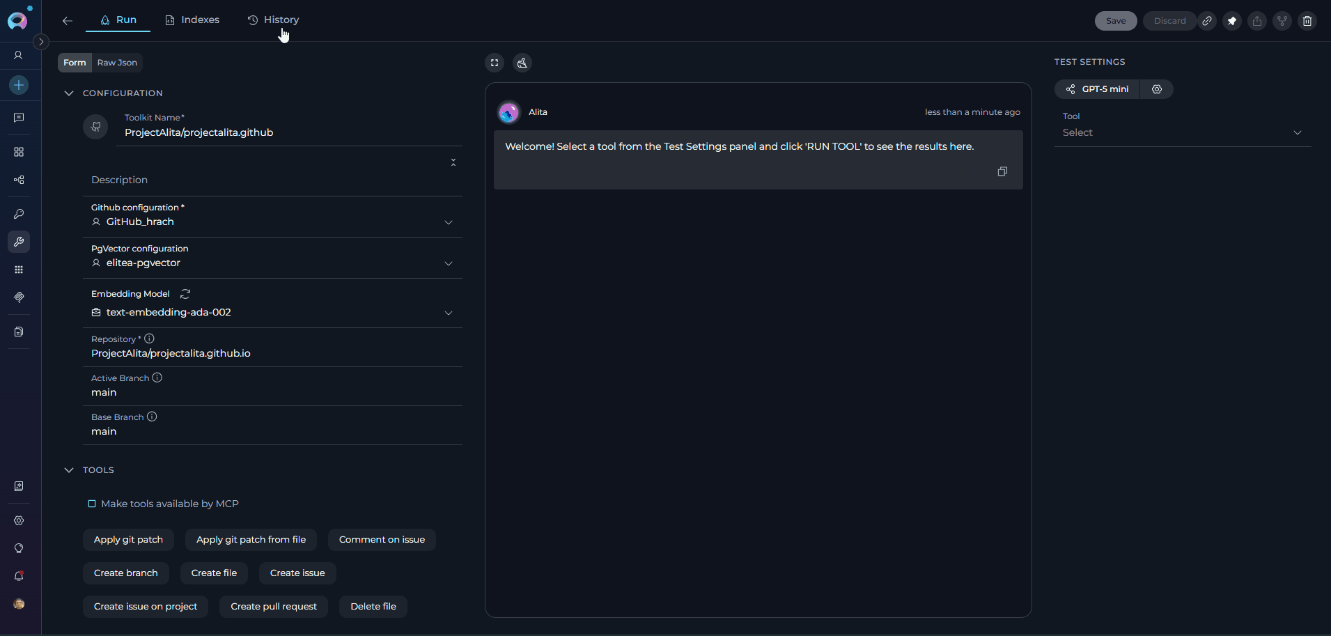This screenshot has height=636, width=1331.
Task: Click the plus create button in sidebar
Action: click(19, 85)
